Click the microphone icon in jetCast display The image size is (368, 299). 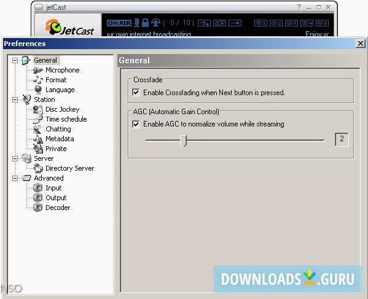tap(137, 23)
